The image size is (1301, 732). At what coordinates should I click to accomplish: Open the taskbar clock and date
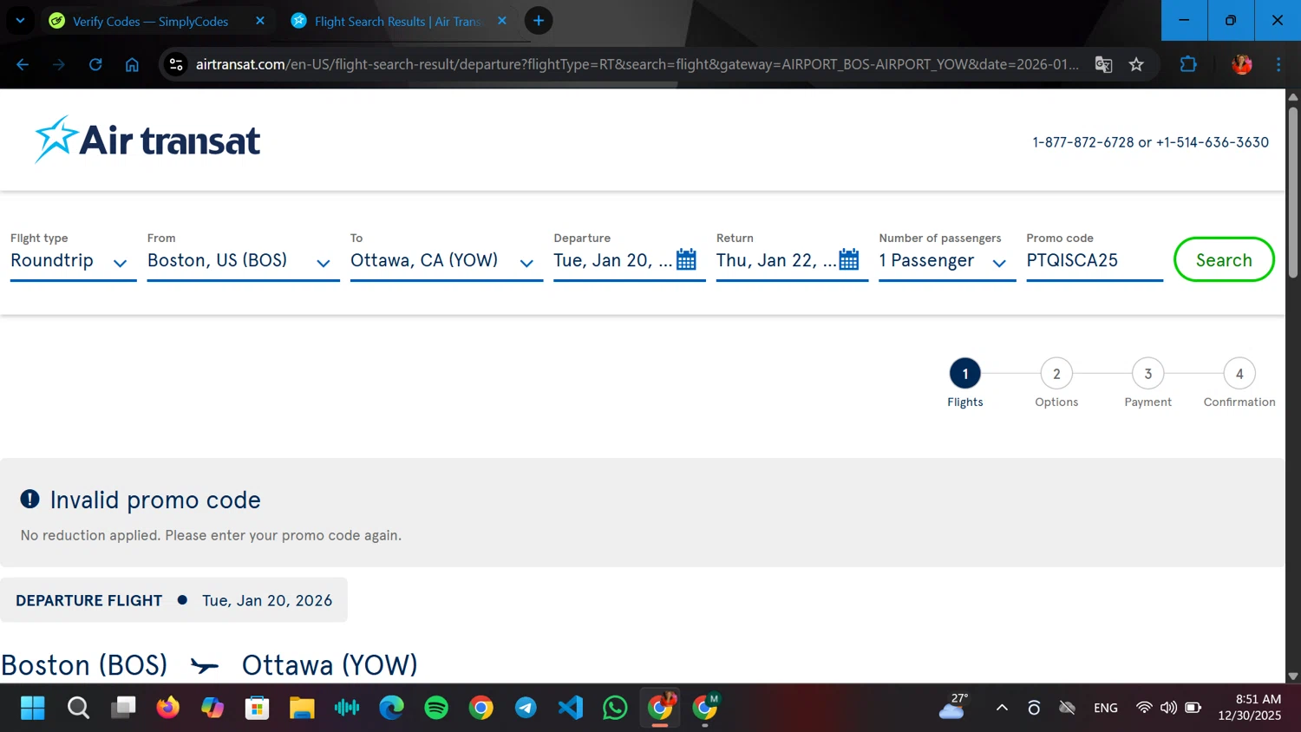(x=1249, y=708)
